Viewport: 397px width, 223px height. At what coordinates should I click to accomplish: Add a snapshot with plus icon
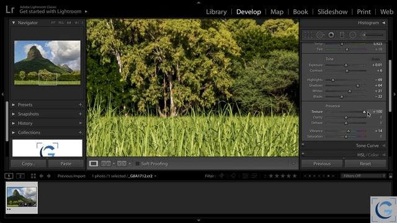pyautogui.click(x=80, y=114)
